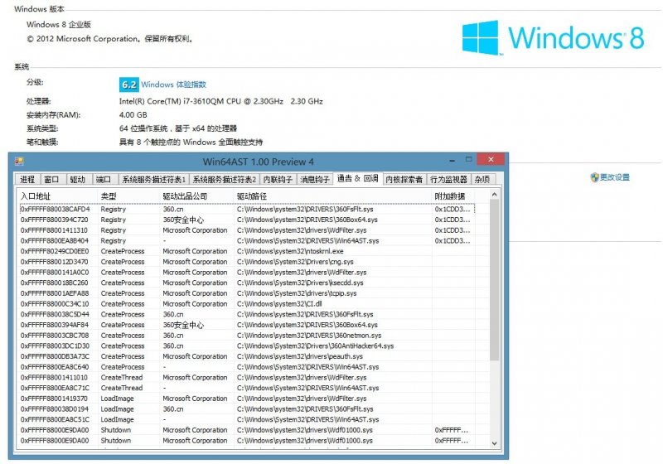663x464 pixels.
Task: Close the Win64AST window
Action: (x=491, y=159)
